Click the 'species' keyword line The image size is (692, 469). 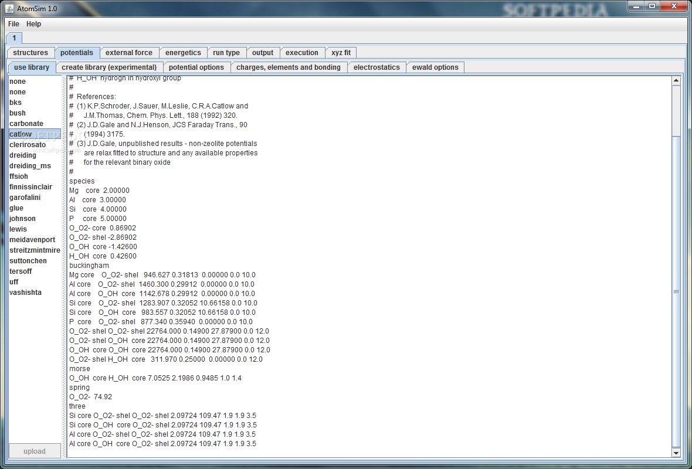coord(82,181)
